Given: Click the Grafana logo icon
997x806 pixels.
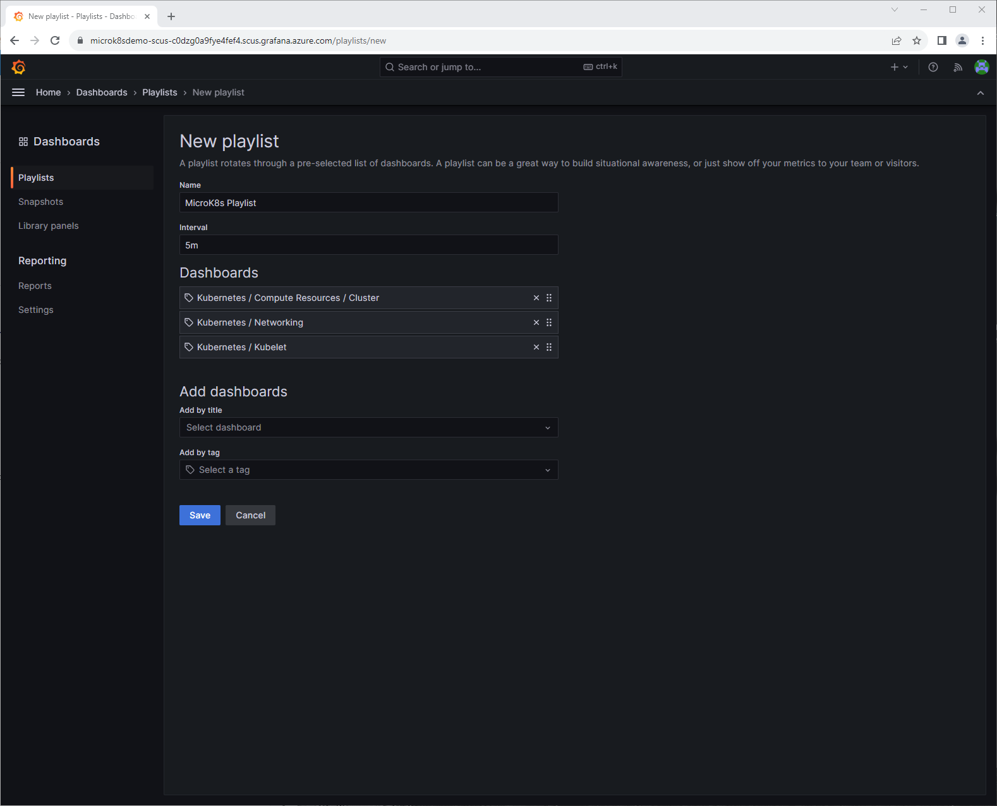Looking at the screenshot, I should point(18,67).
